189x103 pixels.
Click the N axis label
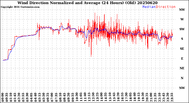click(x=182, y=78)
